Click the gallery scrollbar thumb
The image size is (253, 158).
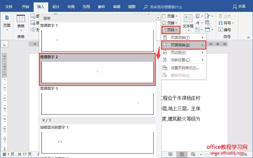(158, 30)
